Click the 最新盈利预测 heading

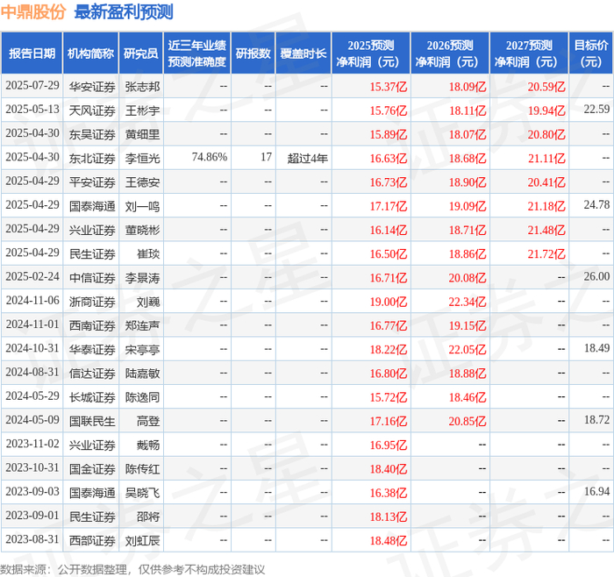point(124,11)
